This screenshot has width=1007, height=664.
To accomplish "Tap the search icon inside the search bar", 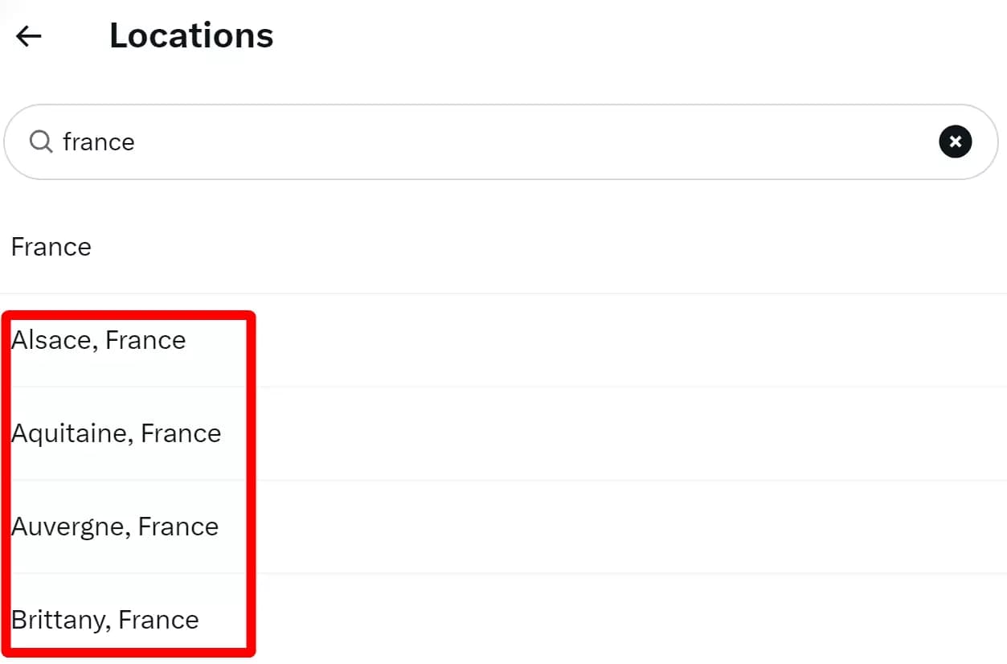I will (x=39, y=141).
